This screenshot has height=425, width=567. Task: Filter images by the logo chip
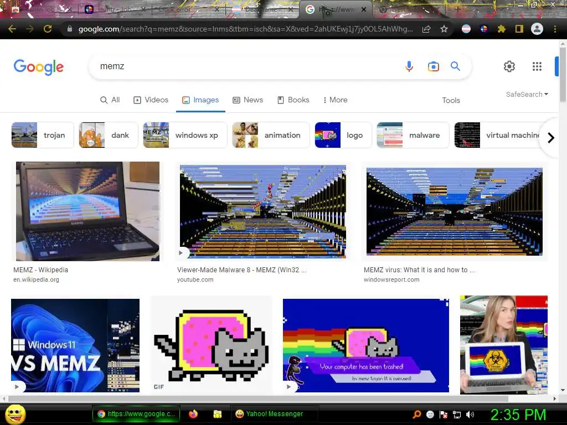[343, 135]
